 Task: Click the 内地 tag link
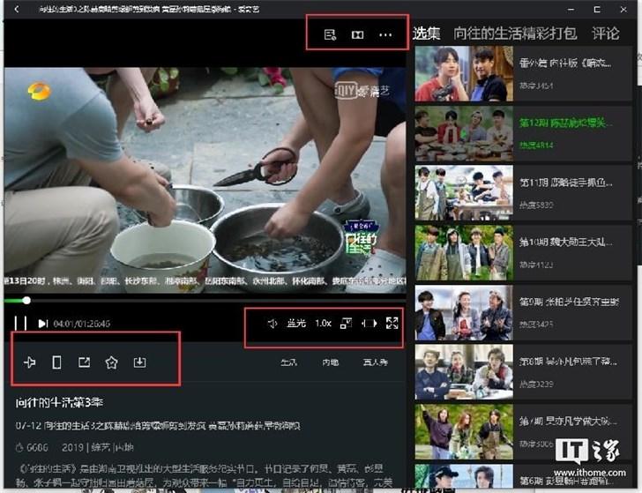pyautogui.click(x=331, y=362)
